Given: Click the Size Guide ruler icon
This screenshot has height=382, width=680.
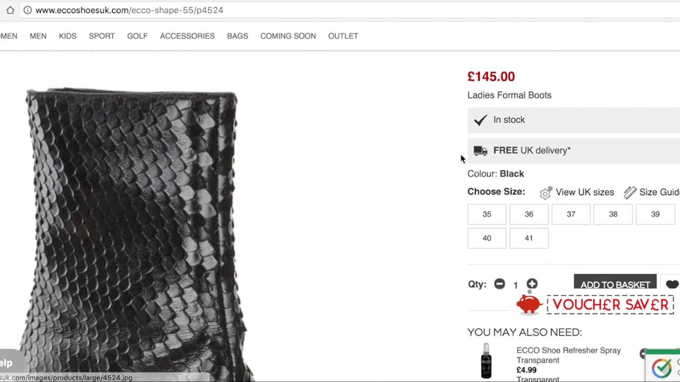Looking at the screenshot, I should [630, 193].
